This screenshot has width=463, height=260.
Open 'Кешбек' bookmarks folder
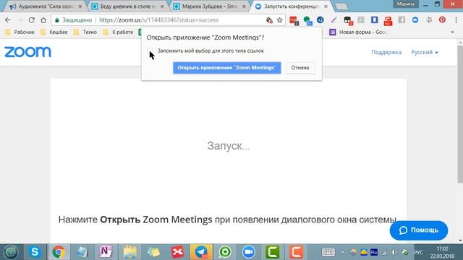[54, 32]
